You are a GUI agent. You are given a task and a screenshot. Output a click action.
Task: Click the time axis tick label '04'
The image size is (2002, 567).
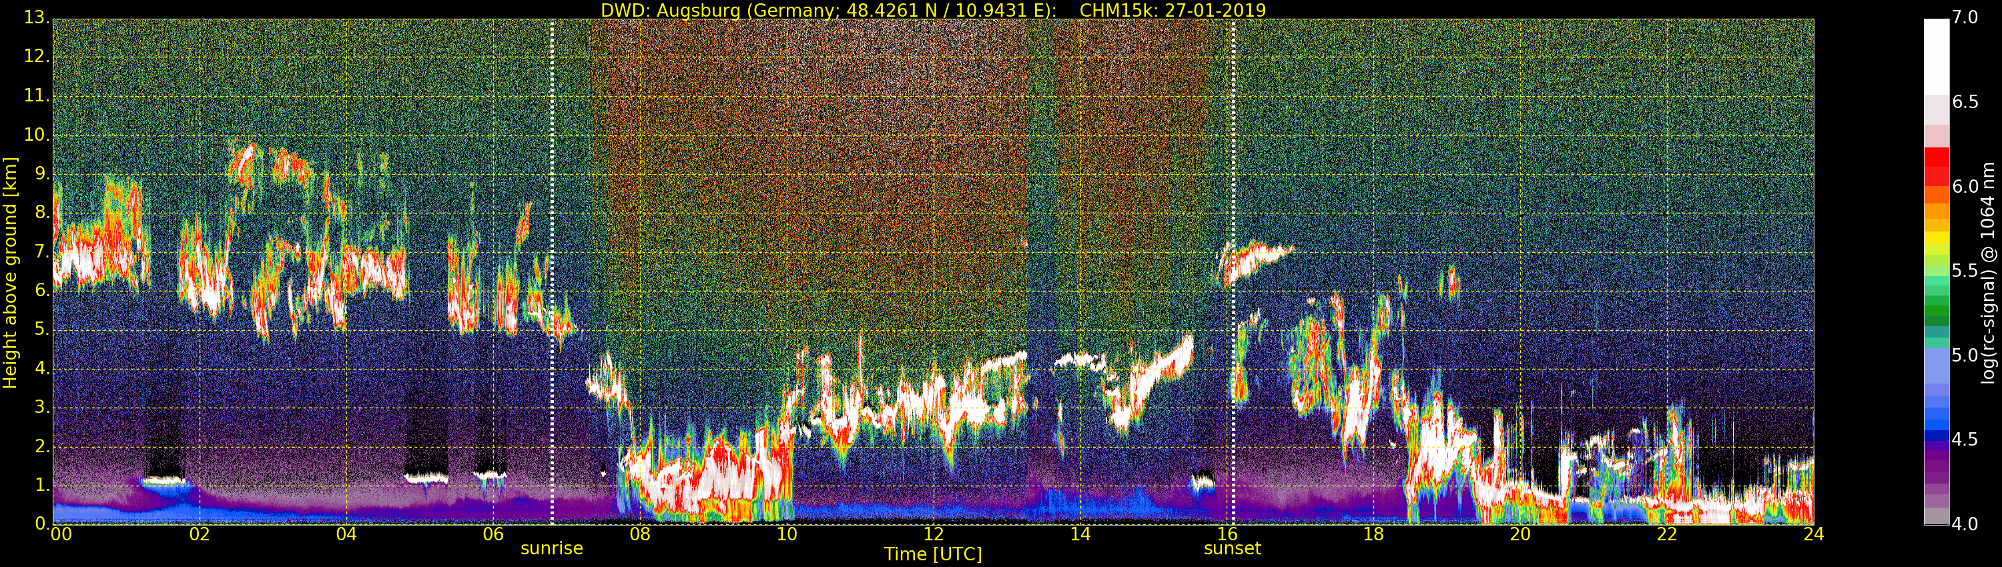click(x=346, y=534)
